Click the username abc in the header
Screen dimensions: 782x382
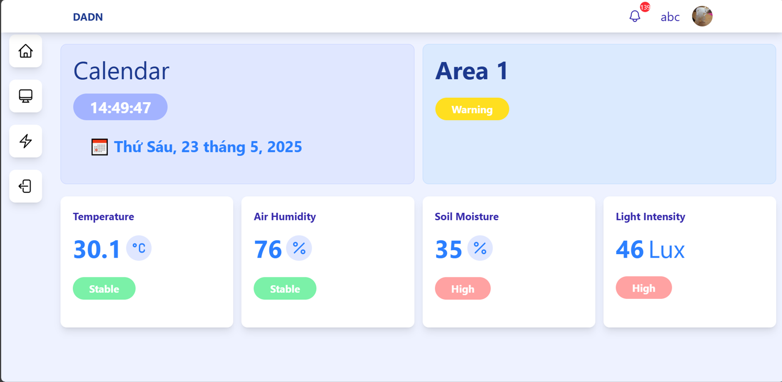pyautogui.click(x=670, y=17)
